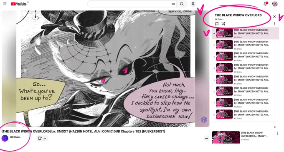Toggle shuffle playlist
The width and height of the screenshot is (284, 152).
click(223, 24)
